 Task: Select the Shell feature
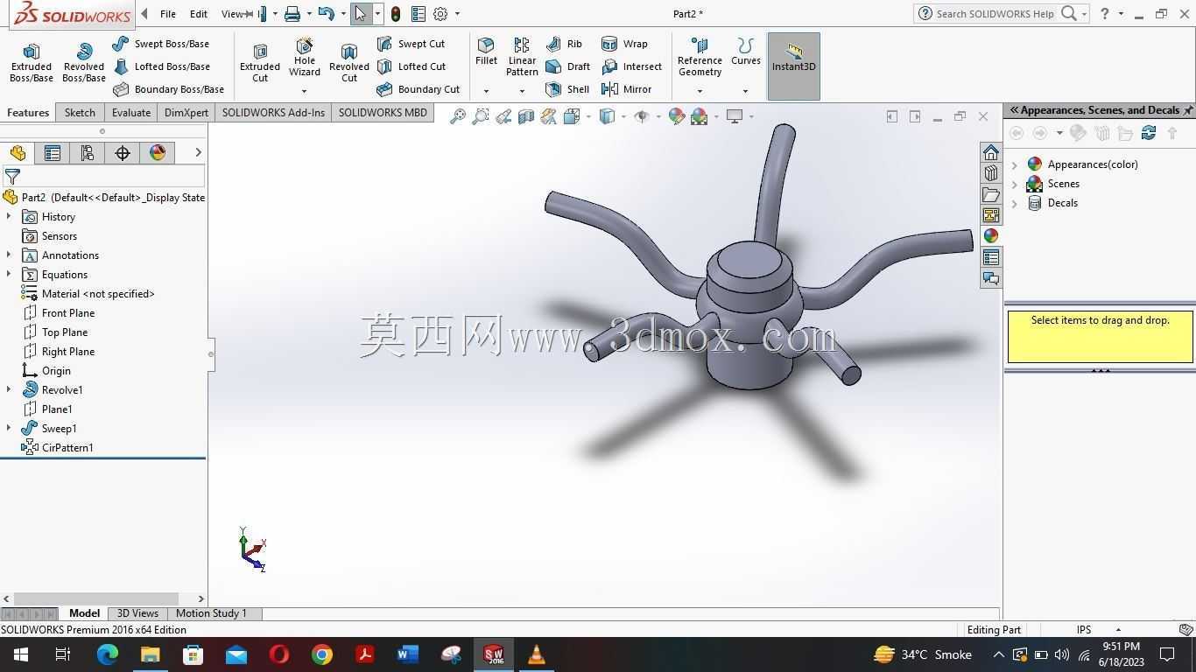tap(567, 89)
